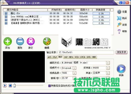Maximize the MKV转换精灵 window
The height and width of the screenshot is (94, 131).
[x=124, y=3]
